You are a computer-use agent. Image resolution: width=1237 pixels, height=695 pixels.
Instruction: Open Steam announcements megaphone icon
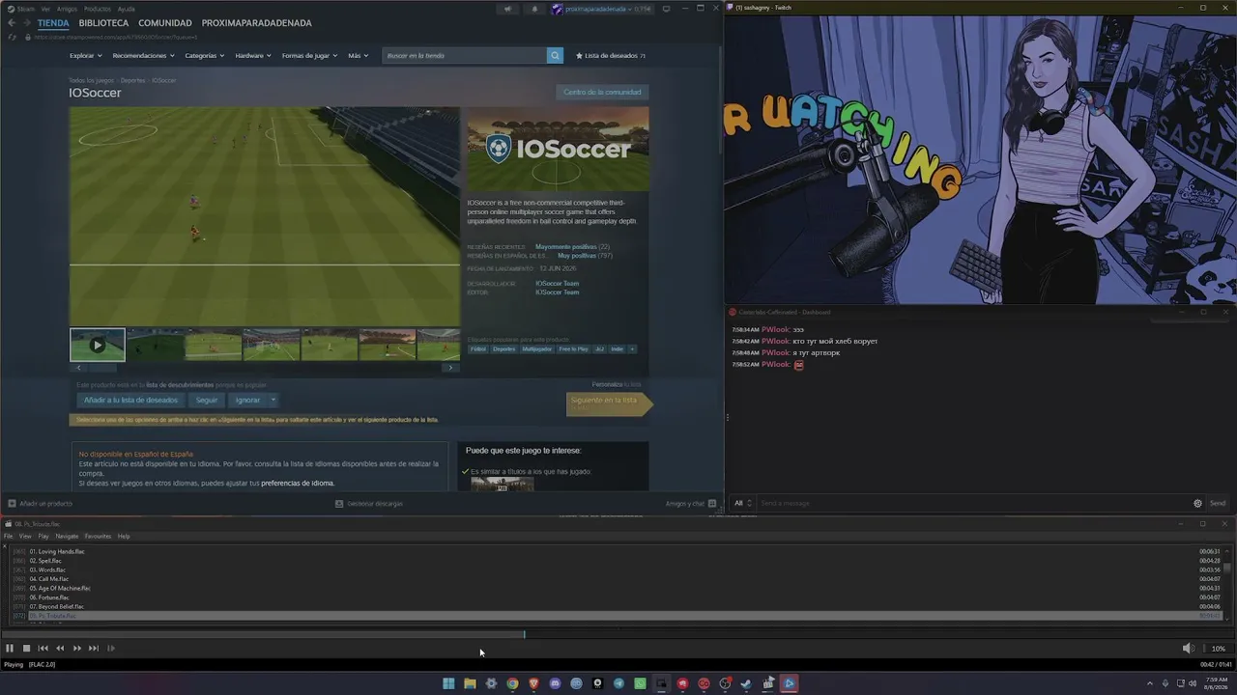(x=507, y=9)
